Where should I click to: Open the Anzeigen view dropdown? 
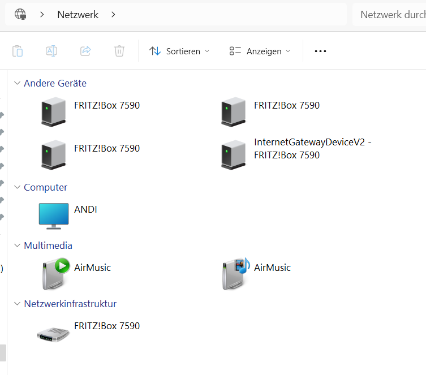[x=260, y=51]
